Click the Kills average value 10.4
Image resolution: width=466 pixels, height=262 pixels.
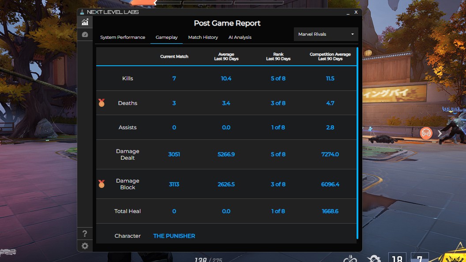point(226,79)
